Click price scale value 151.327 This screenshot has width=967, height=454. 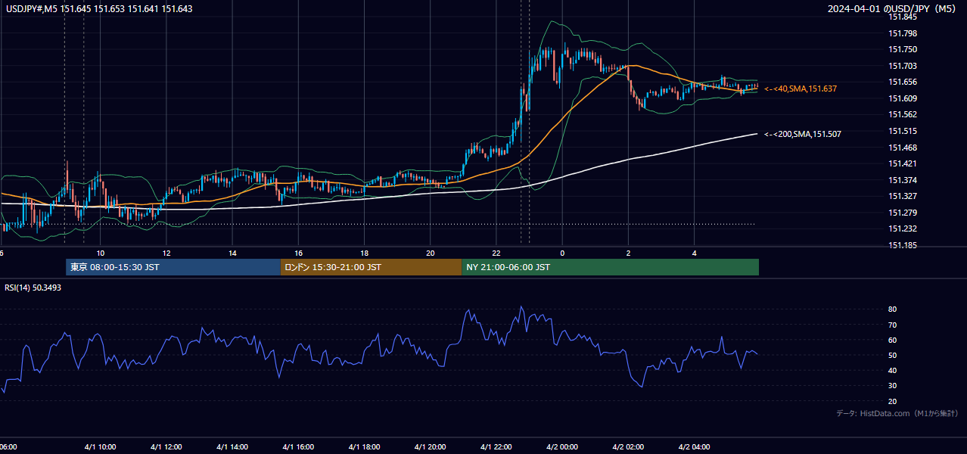point(902,196)
